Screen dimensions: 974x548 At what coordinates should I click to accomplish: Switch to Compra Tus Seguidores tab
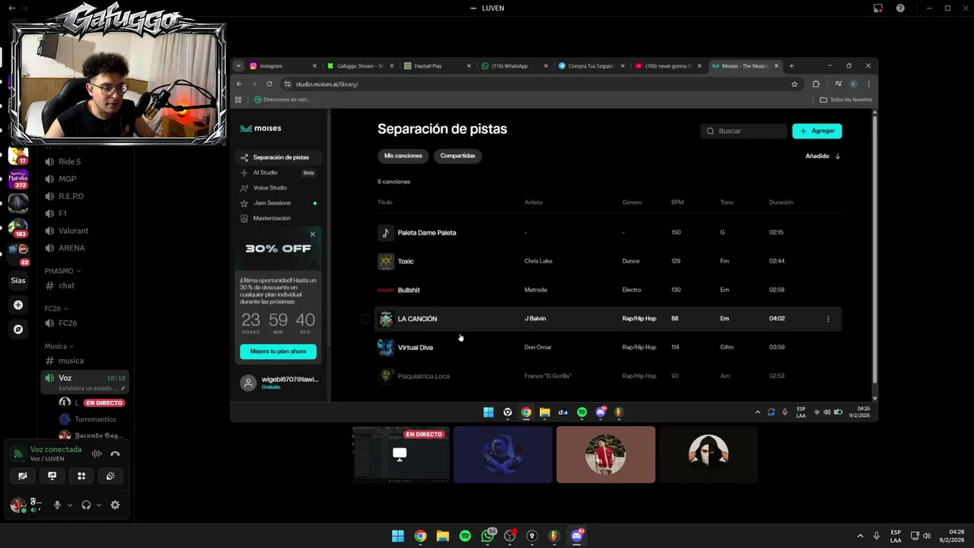point(592,66)
